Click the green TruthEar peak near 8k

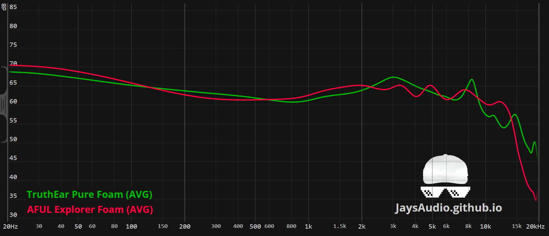[x=472, y=80]
